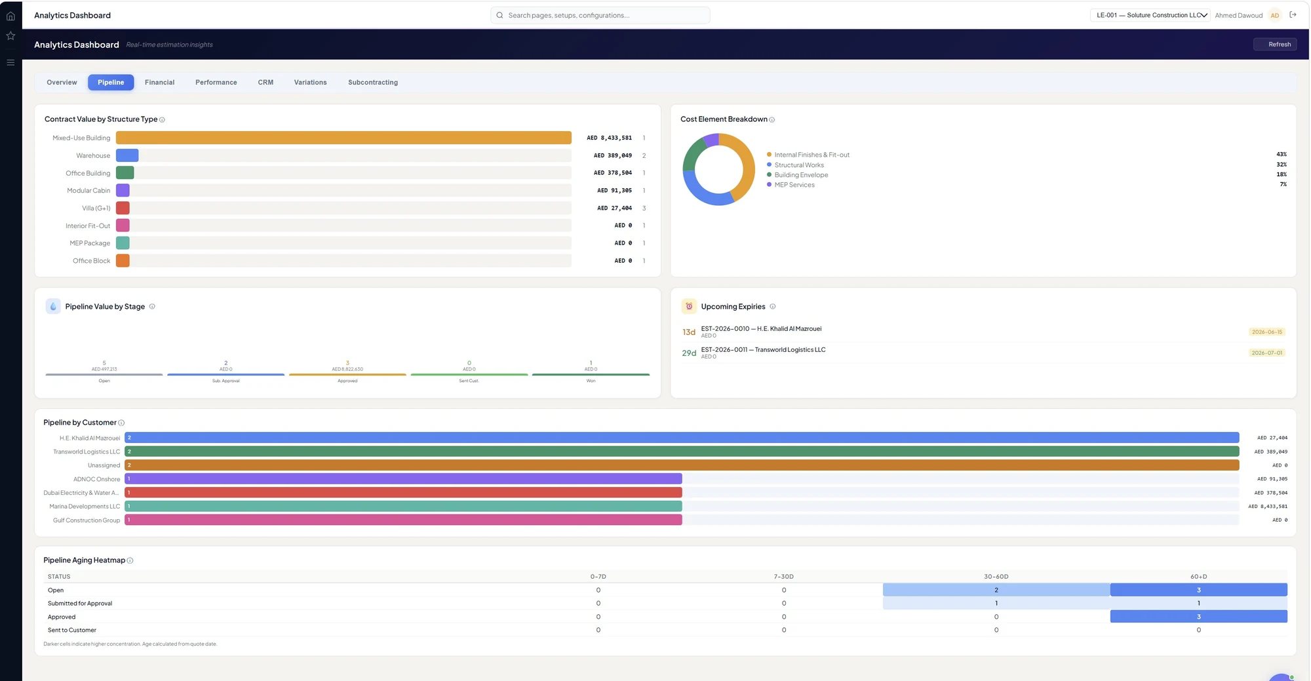This screenshot has height=681, width=1311.
Task: Click Open row 30-60D heatmap cell
Action: tap(996, 590)
